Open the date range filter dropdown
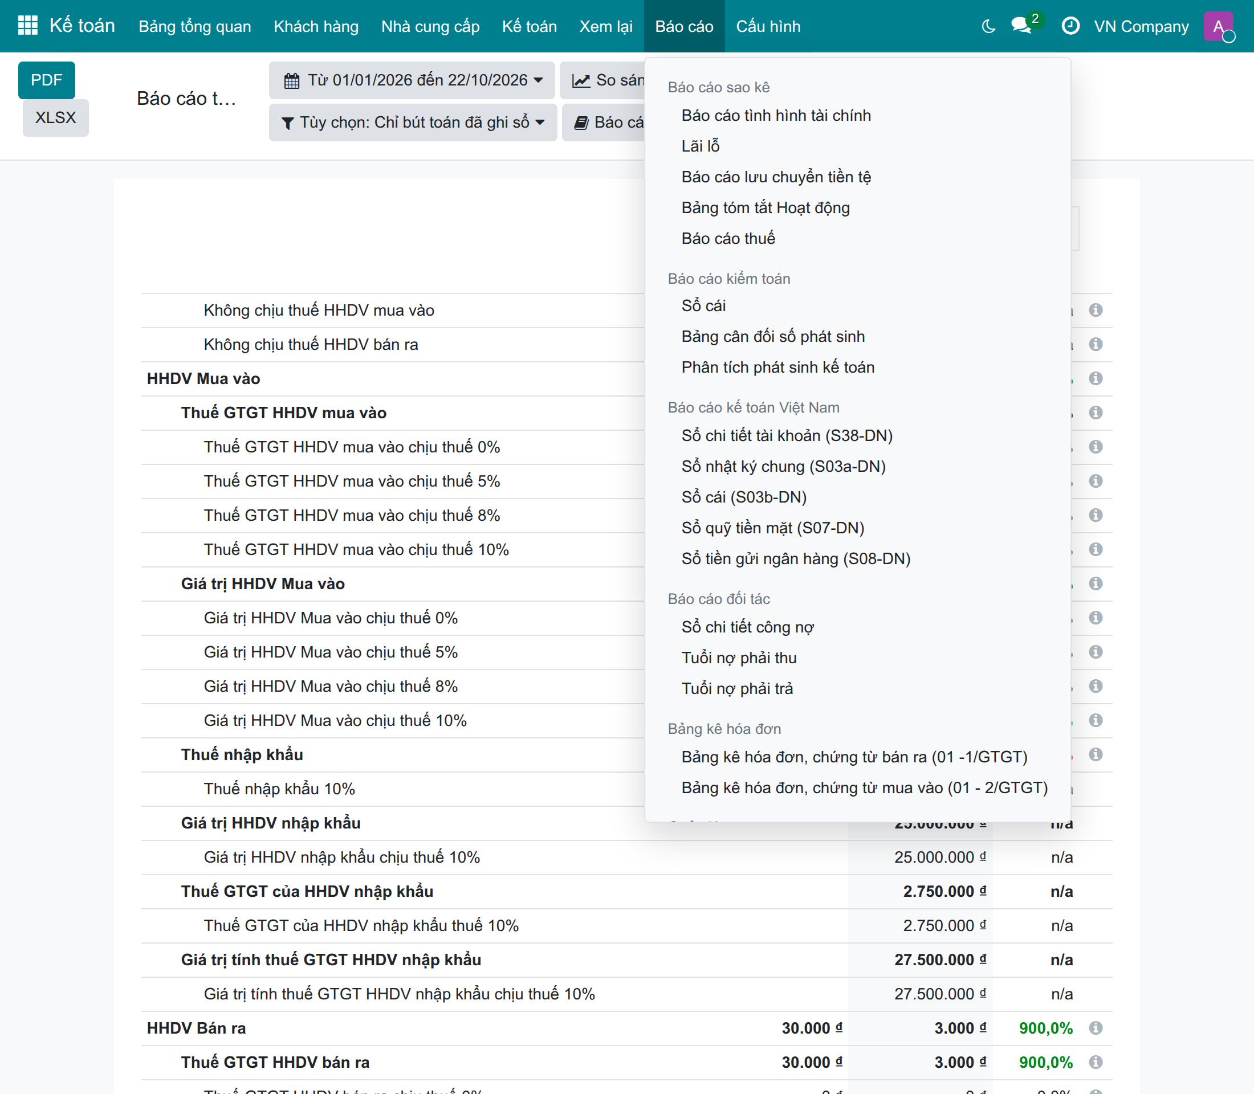1254x1094 pixels. click(412, 80)
